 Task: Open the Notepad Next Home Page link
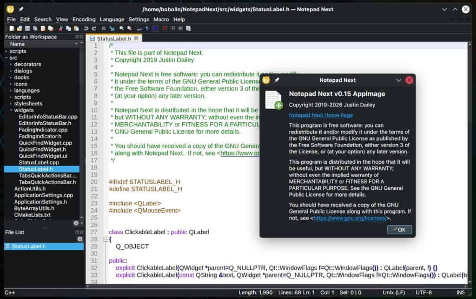[321, 115]
